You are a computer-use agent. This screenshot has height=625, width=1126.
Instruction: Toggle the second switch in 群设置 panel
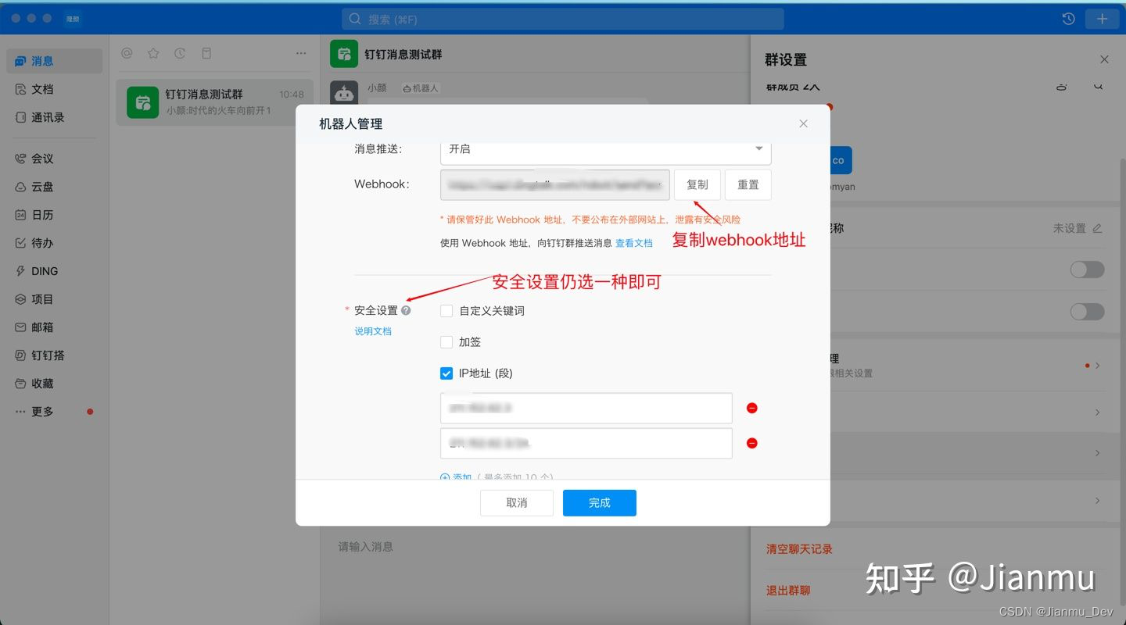click(x=1087, y=312)
